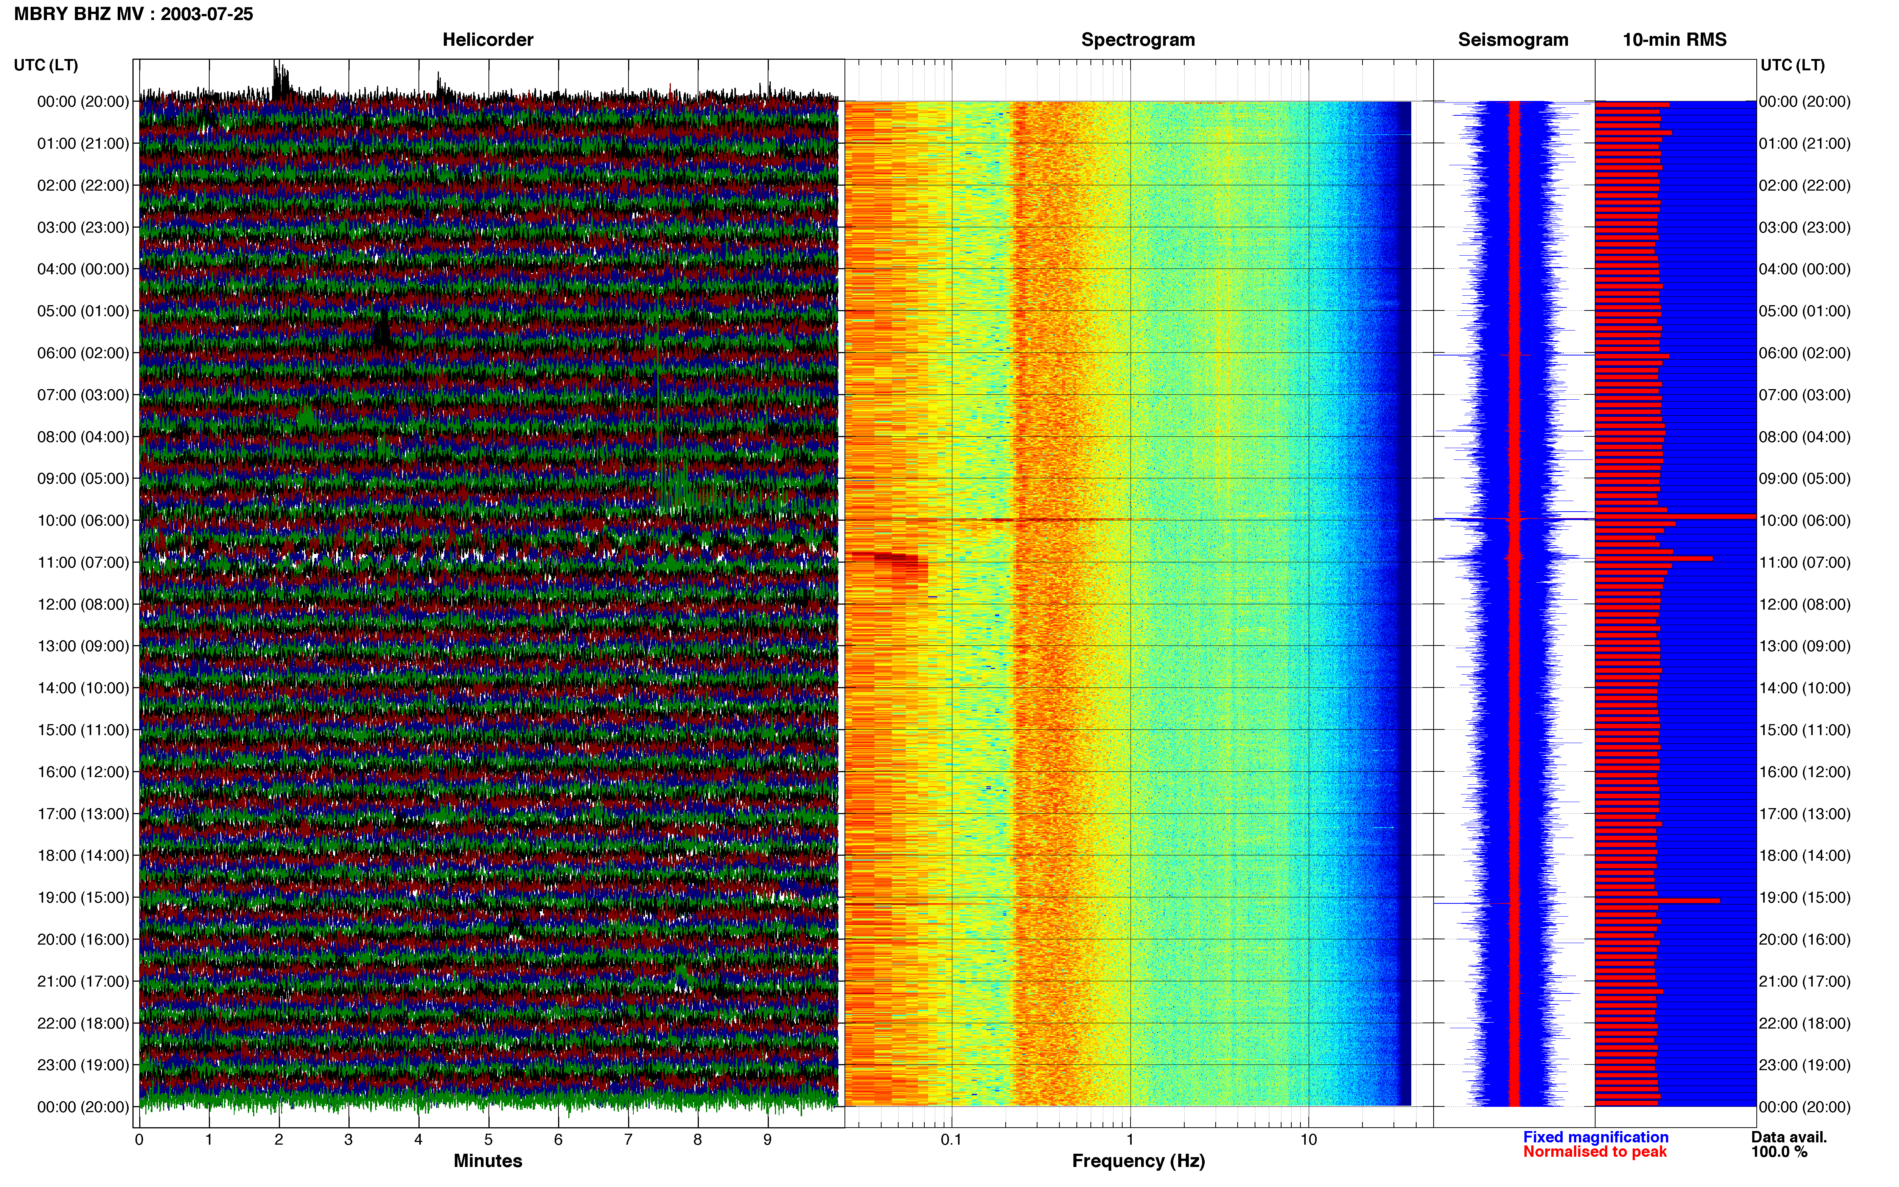Click tick 0 on the Minutes axis
The width and height of the screenshot is (1899, 1187).
point(139,1140)
